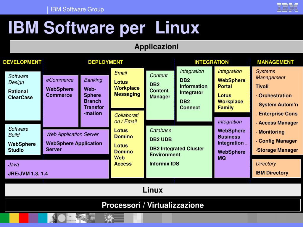Click the purple square in footer strip
303x227 pixels.
click(33, 218)
